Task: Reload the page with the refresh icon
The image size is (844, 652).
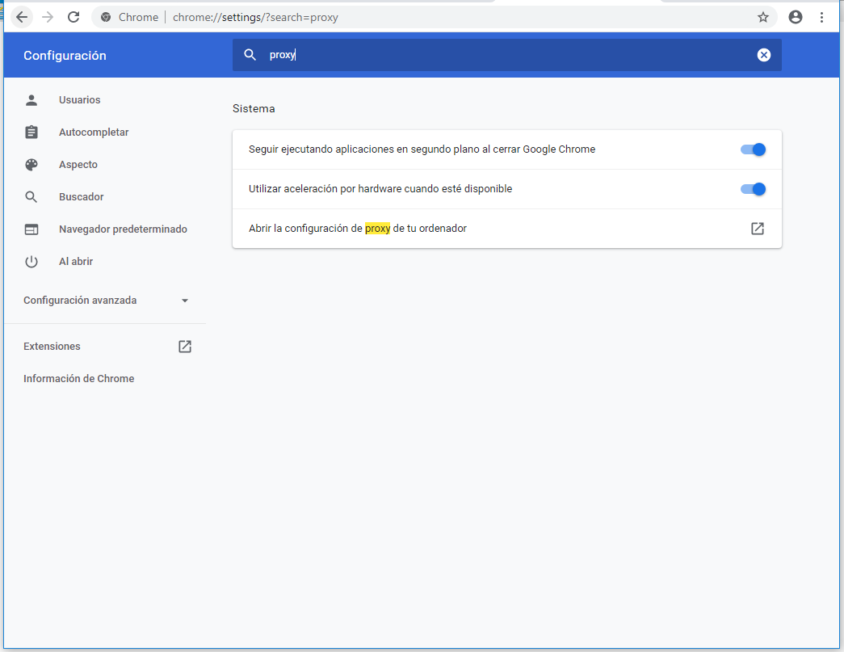Action: pos(73,17)
